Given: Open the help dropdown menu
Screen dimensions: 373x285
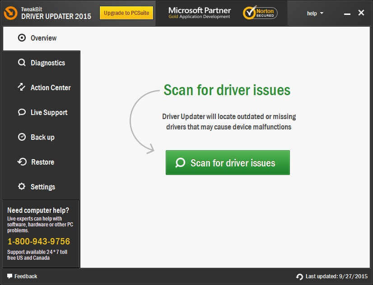Looking at the screenshot, I should click(x=312, y=14).
